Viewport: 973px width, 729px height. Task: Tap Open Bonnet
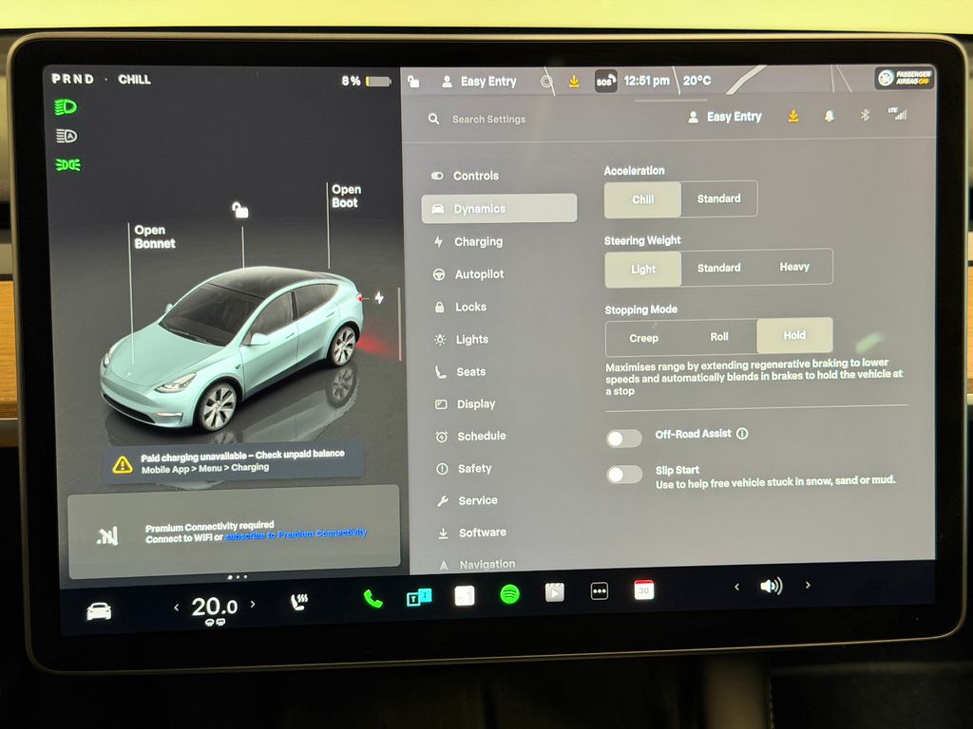[x=155, y=236]
